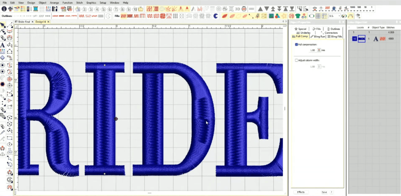Click the Save button in properties panel
This screenshot has height=196, width=401.
[x=324, y=192]
